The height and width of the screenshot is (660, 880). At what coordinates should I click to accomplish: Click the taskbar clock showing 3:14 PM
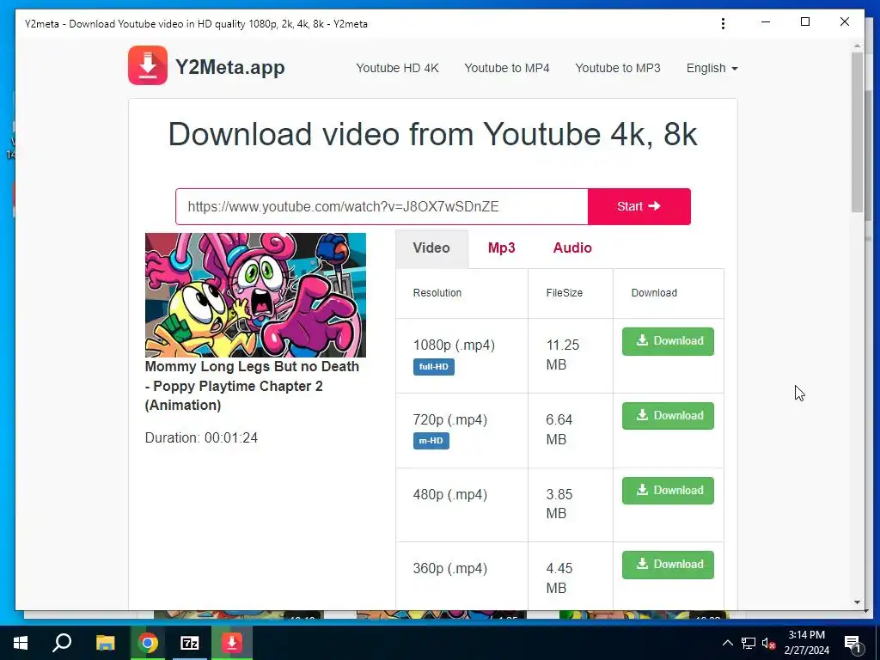(x=806, y=643)
